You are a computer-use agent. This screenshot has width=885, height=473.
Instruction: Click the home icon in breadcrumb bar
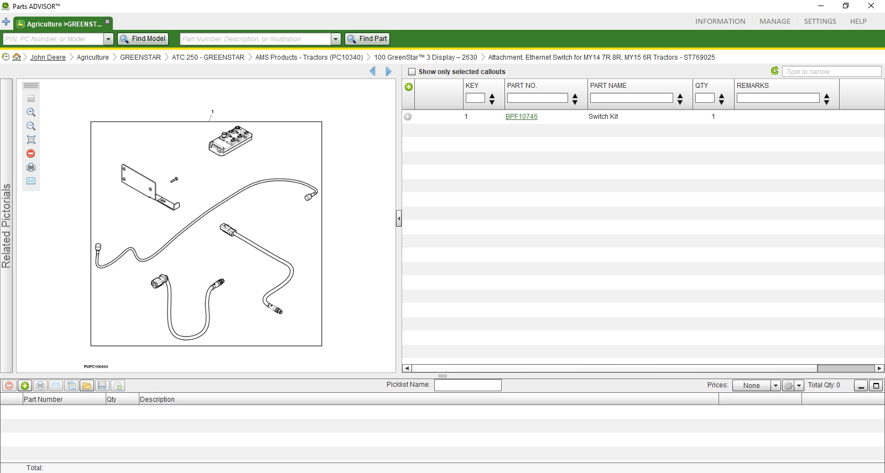click(17, 57)
